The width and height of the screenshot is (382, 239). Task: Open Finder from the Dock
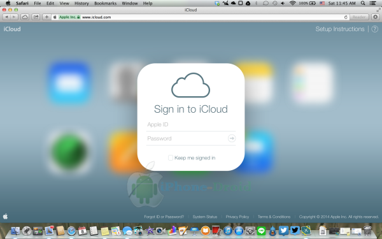tap(15, 231)
